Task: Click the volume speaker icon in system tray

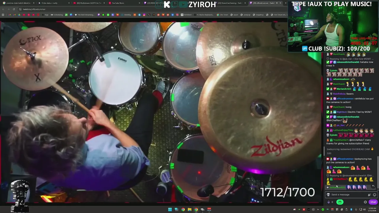Action: pyautogui.click(x=365, y=209)
